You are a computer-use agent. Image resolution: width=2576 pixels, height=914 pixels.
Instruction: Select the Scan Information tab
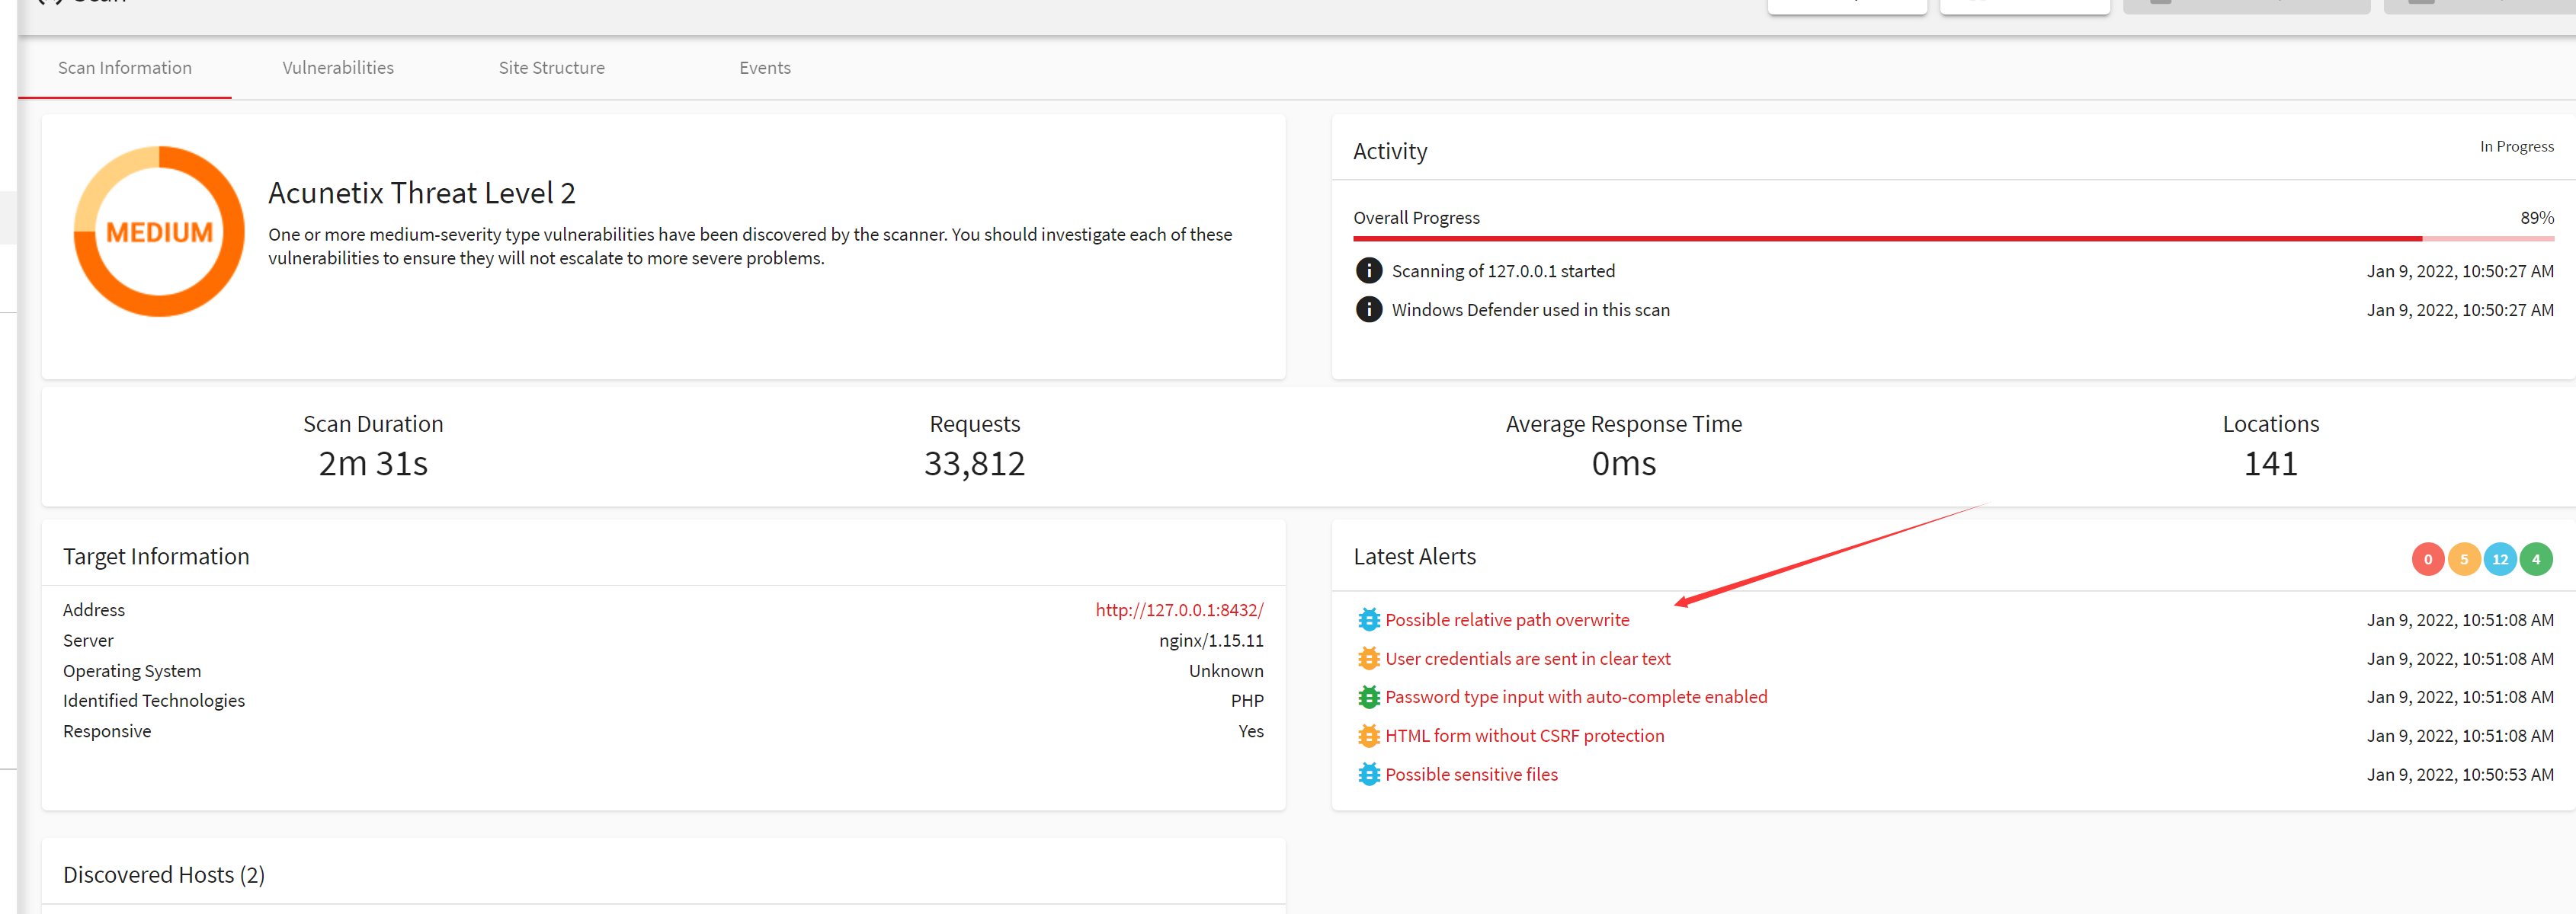pos(125,68)
